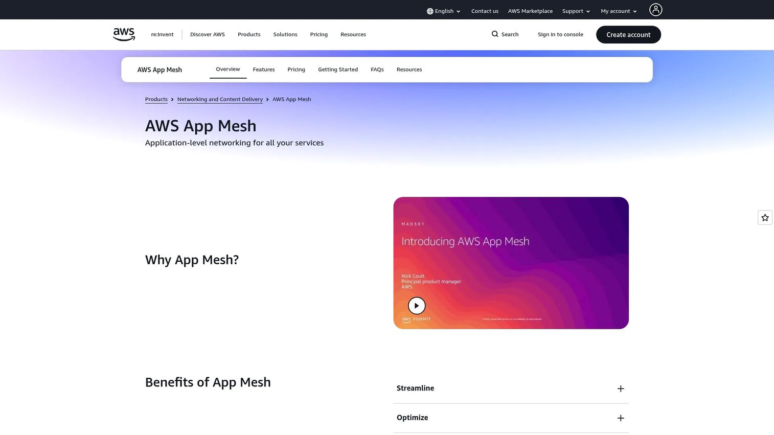Open the Support dropdown menu

pyautogui.click(x=576, y=11)
